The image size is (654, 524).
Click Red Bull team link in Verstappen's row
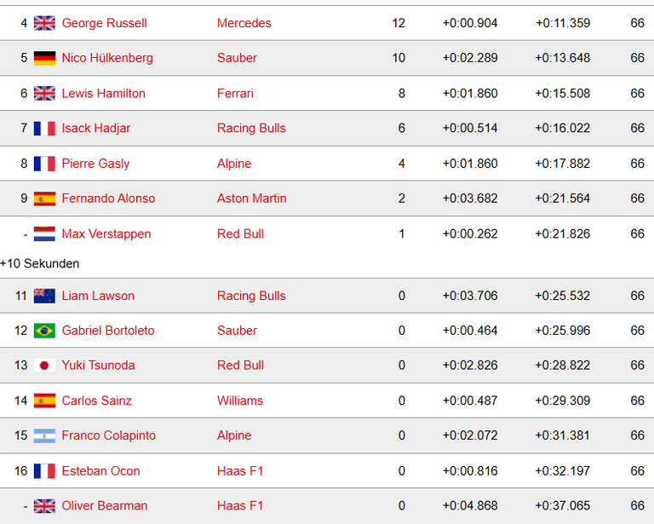click(x=240, y=234)
